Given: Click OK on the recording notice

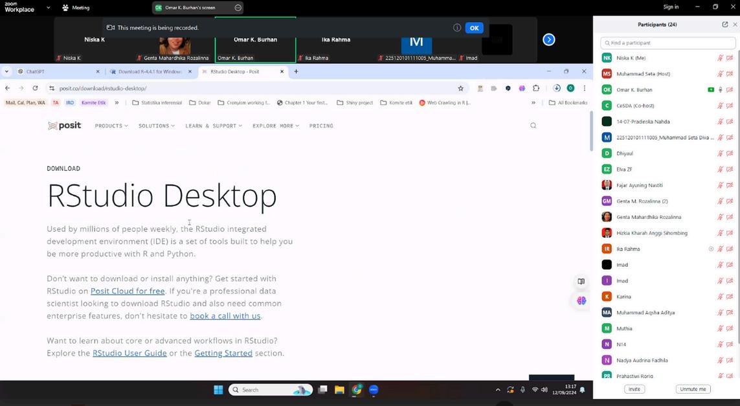Looking at the screenshot, I should 475,28.
